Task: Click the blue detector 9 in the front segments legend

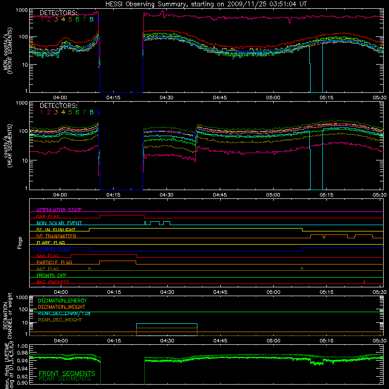Action: click(x=99, y=19)
